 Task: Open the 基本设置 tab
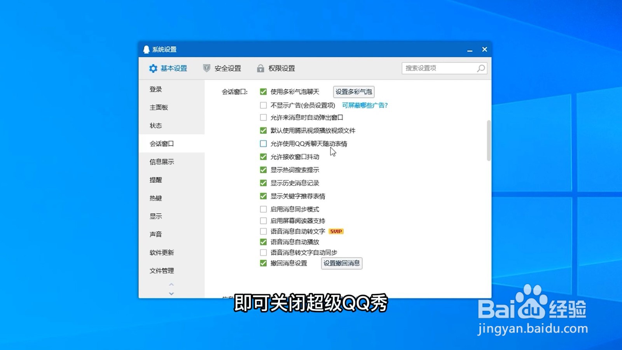tap(168, 68)
